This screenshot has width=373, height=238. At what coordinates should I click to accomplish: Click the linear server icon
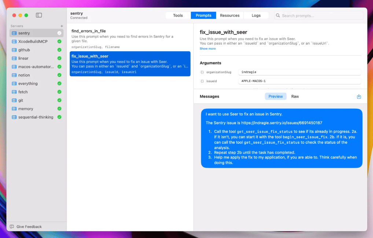pos(14,58)
